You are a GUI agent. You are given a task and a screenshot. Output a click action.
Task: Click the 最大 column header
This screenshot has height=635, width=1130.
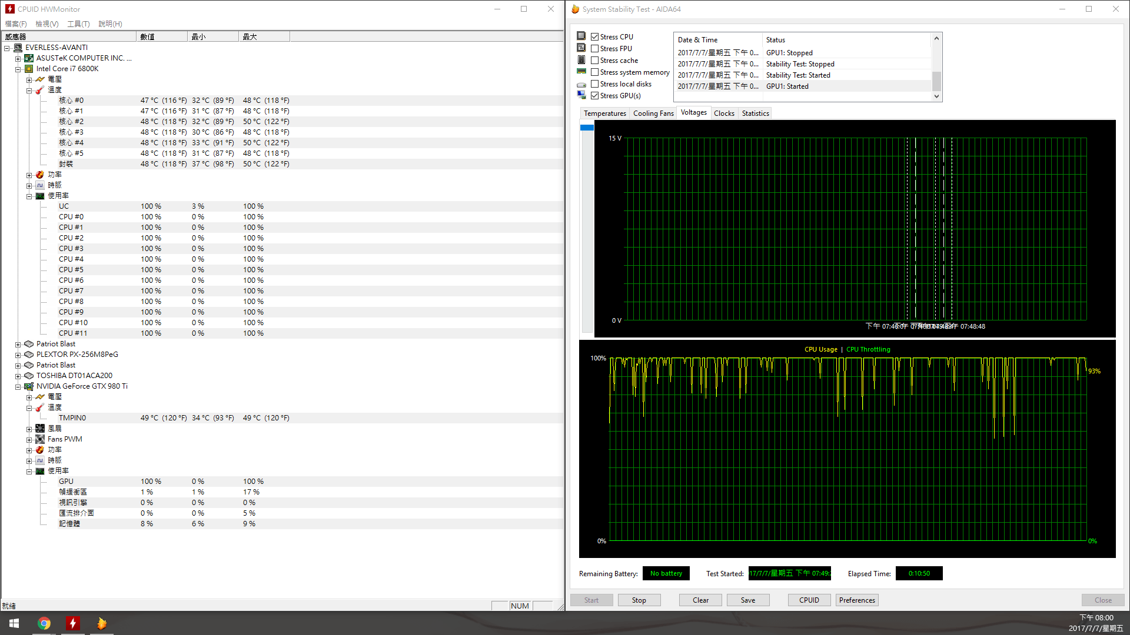pyautogui.click(x=264, y=36)
